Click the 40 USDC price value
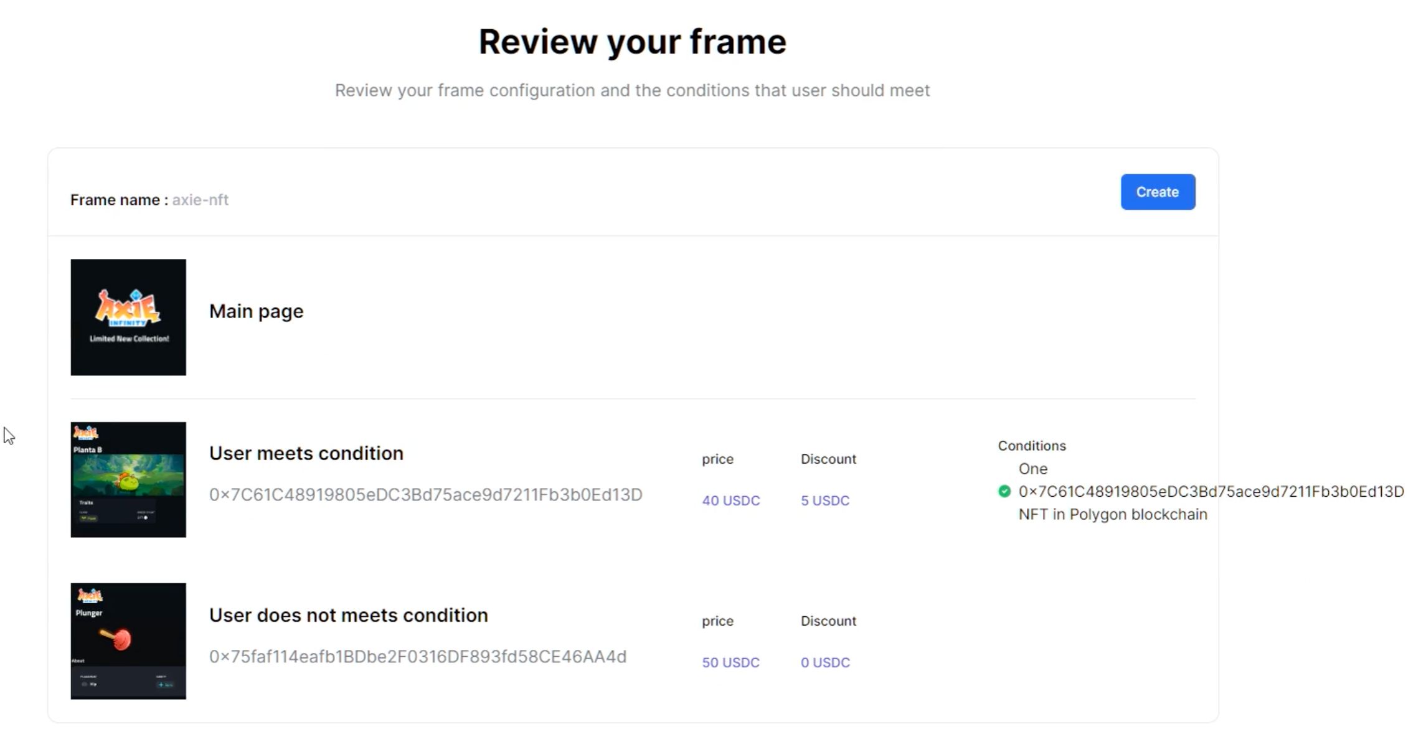The height and width of the screenshot is (747, 1421). coord(731,500)
